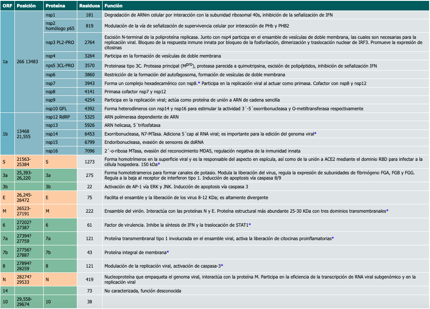The width and height of the screenshot is (430, 309).
Task: Click the Residuos column header
Action: pos(89,6)
